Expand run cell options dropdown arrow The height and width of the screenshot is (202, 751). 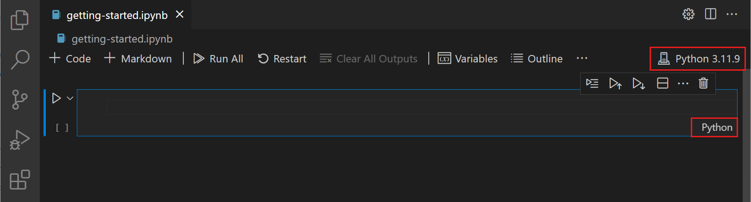coord(70,98)
